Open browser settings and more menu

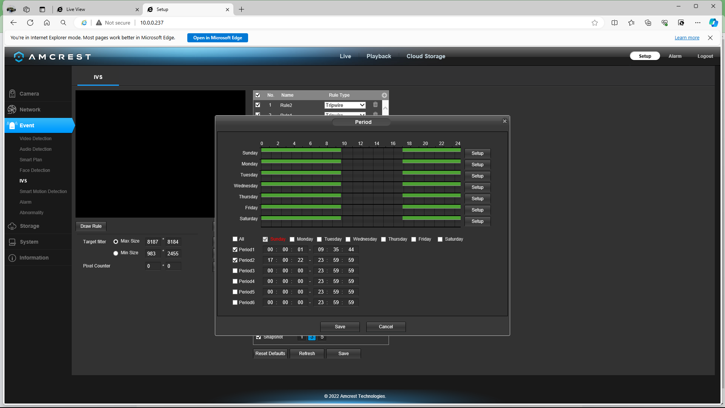[x=698, y=23]
